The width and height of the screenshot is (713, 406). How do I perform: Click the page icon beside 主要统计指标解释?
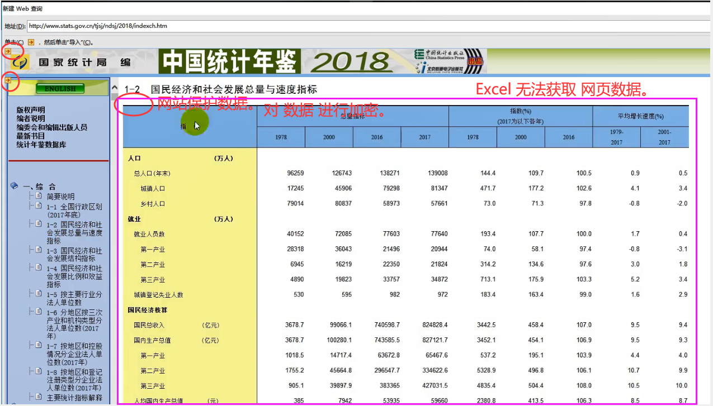pos(39,397)
